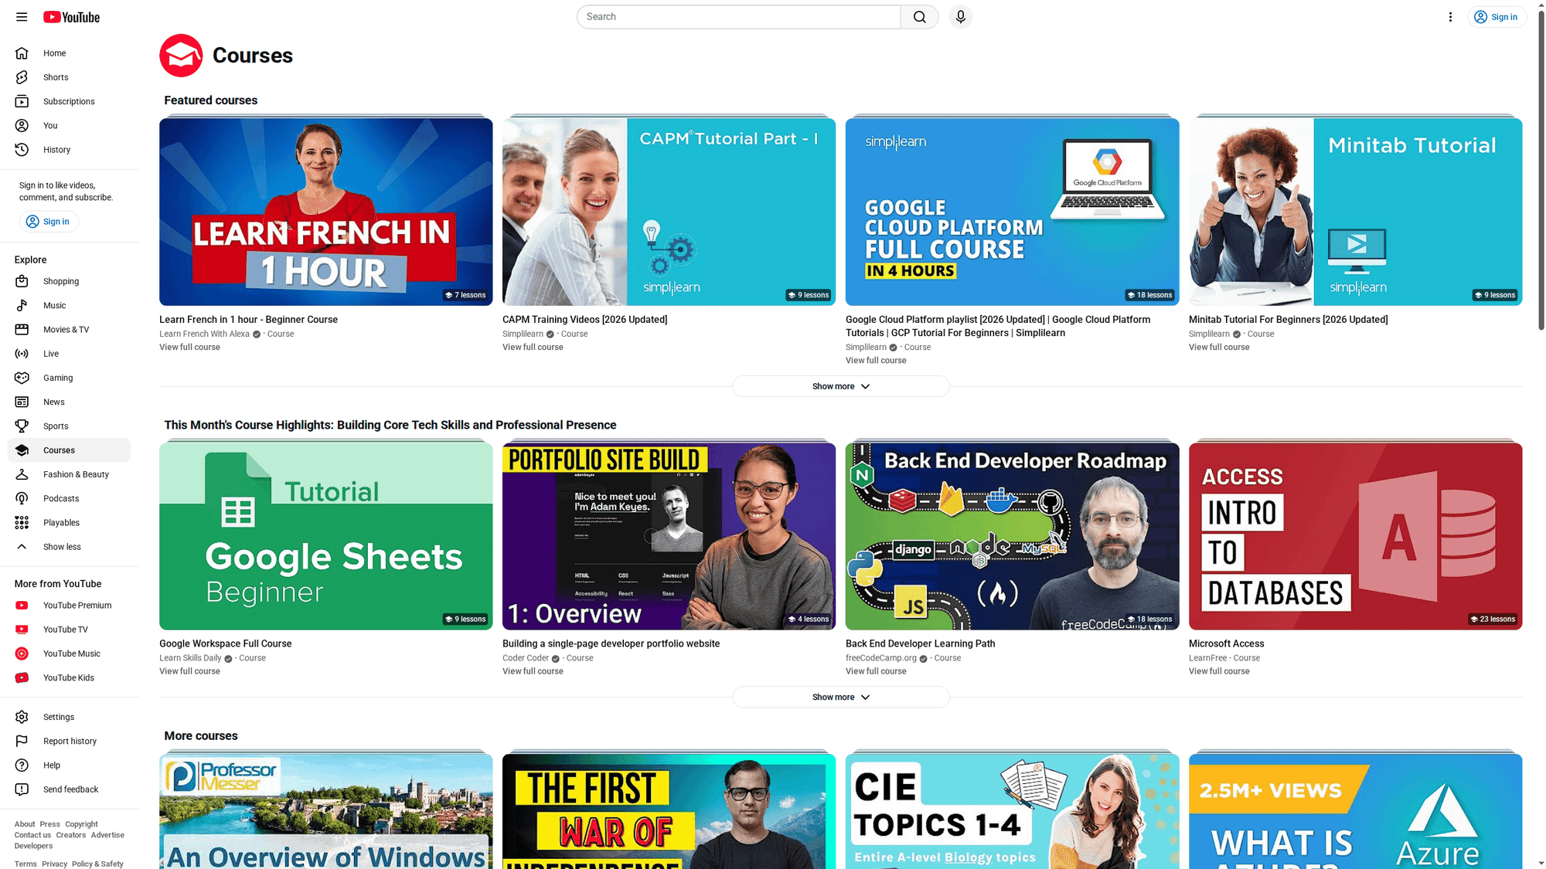Image resolution: width=1546 pixels, height=869 pixels.
Task: Start a voice search with the microphone icon
Action: click(960, 16)
